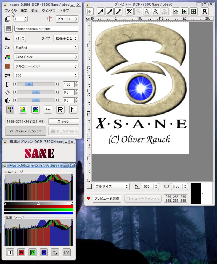Viewport: 217px width, 264px height.
Task: Click the auto-raise preview area icon
Action: [x=184, y=12]
